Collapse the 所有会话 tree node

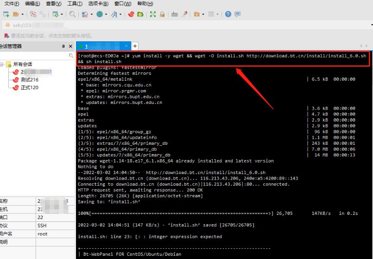[x=3, y=65]
